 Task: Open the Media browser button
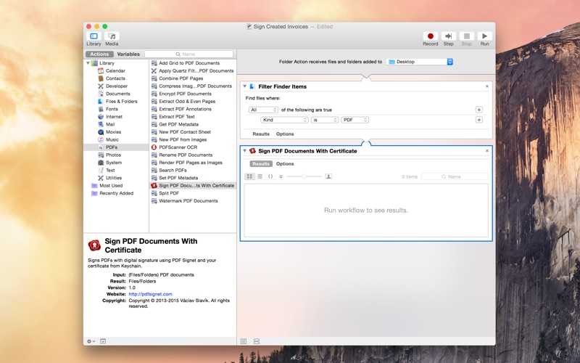112,36
